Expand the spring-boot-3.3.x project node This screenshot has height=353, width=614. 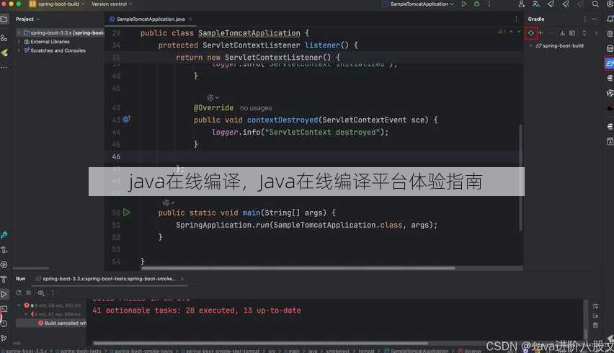click(19, 33)
